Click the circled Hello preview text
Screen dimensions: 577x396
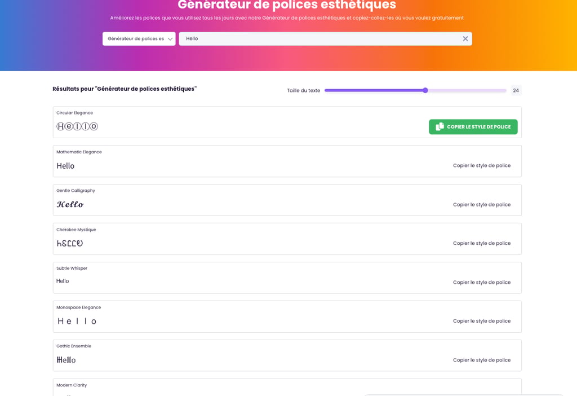click(x=77, y=126)
